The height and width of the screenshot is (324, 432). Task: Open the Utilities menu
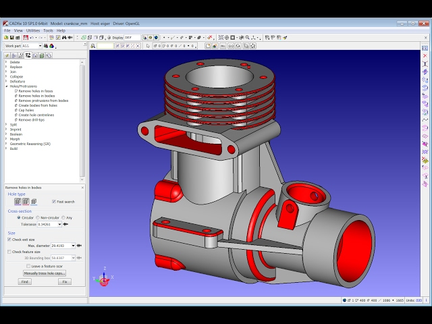(x=32, y=30)
